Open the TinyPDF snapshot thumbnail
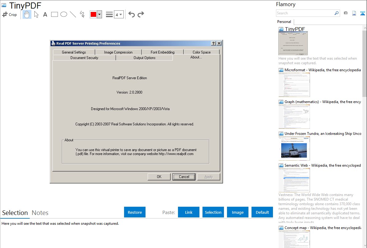 [x=293, y=43]
